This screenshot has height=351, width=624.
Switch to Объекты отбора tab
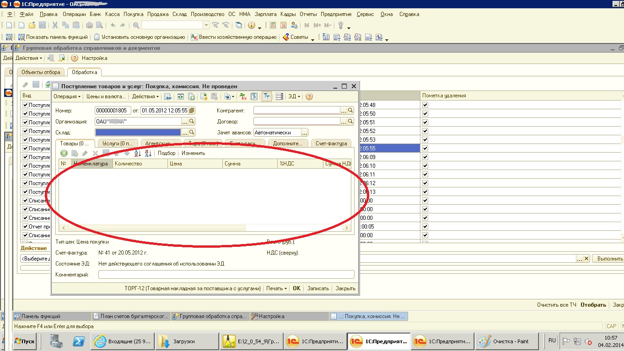pos(41,72)
